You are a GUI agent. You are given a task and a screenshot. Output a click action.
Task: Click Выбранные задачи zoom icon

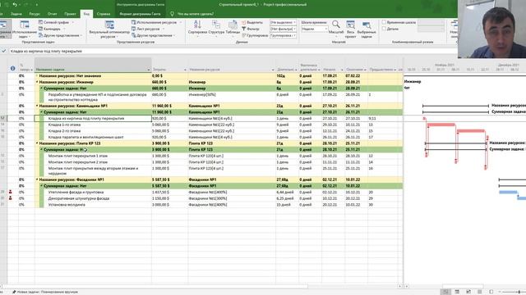(x=367, y=25)
